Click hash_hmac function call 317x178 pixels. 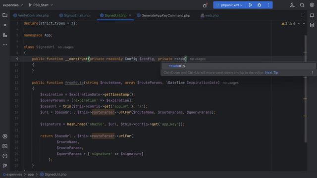[76, 124]
